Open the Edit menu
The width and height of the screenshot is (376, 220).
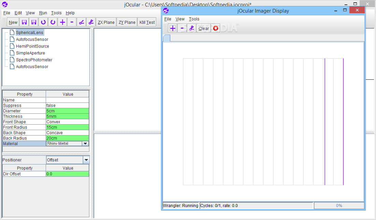(18, 13)
